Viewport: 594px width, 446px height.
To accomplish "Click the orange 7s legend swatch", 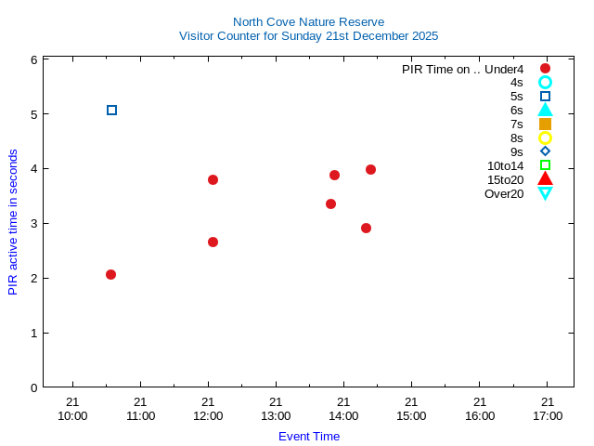I will 545,124.
